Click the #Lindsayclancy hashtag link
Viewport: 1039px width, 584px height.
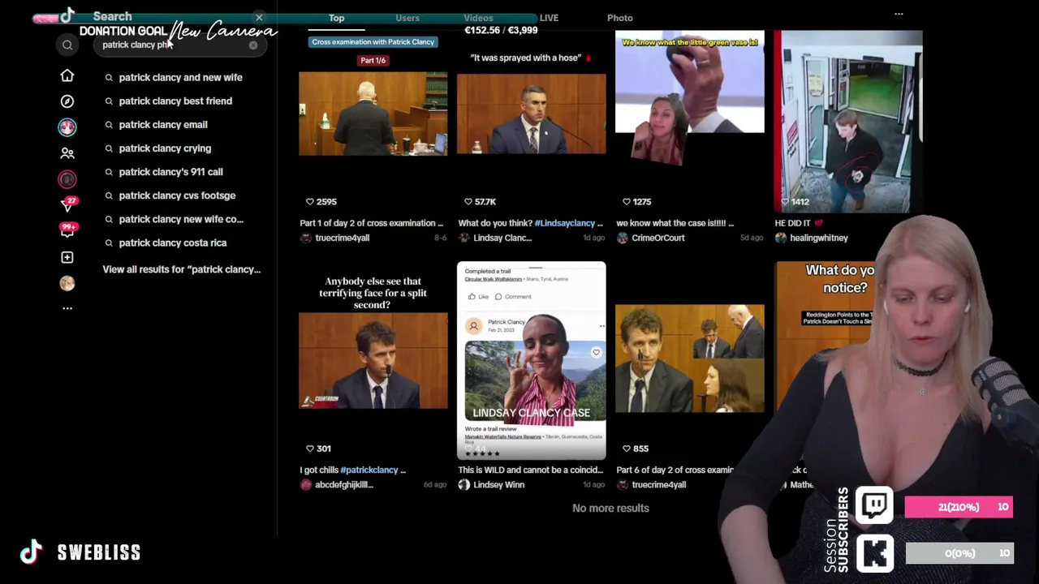coord(565,223)
